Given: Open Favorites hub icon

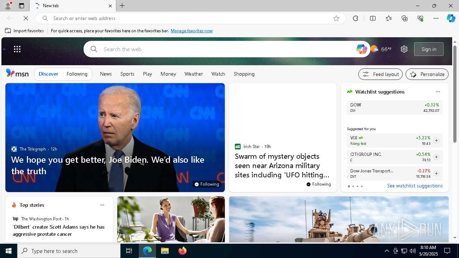Looking at the screenshot, I should point(389,18).
